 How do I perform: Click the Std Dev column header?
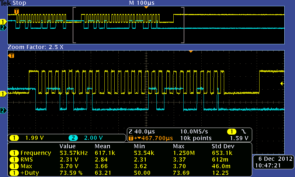pos(223,146)
